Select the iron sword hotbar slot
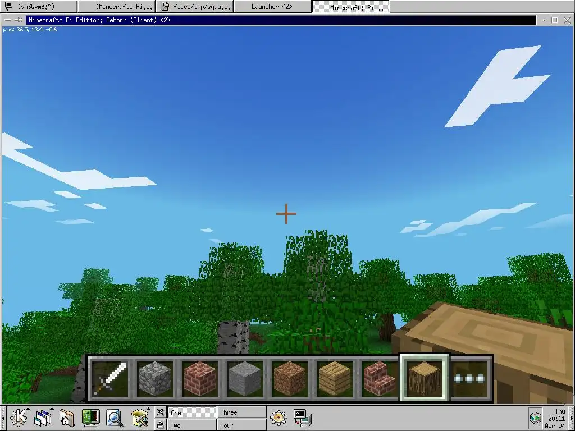The image size is (575, 431). pos(109,378)
